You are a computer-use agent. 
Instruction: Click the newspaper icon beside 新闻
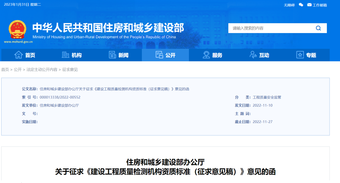point(112,55)
